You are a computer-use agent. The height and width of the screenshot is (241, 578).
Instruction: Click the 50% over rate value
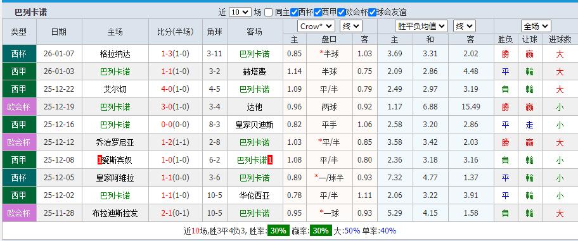(352, 231)
